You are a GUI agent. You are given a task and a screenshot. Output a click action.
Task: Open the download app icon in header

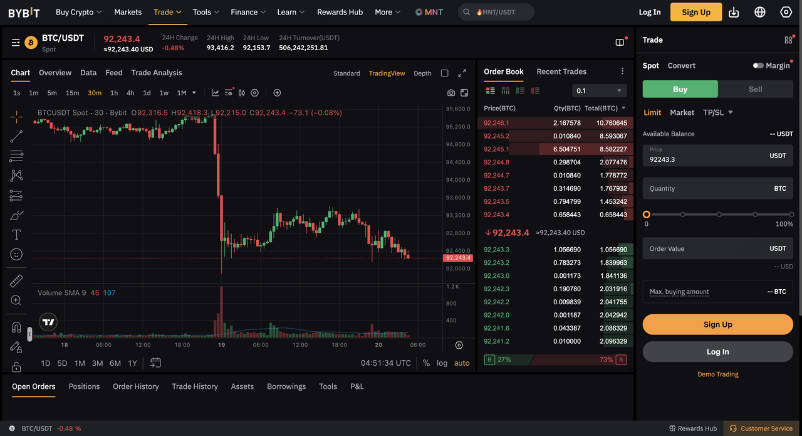point(734,12)
